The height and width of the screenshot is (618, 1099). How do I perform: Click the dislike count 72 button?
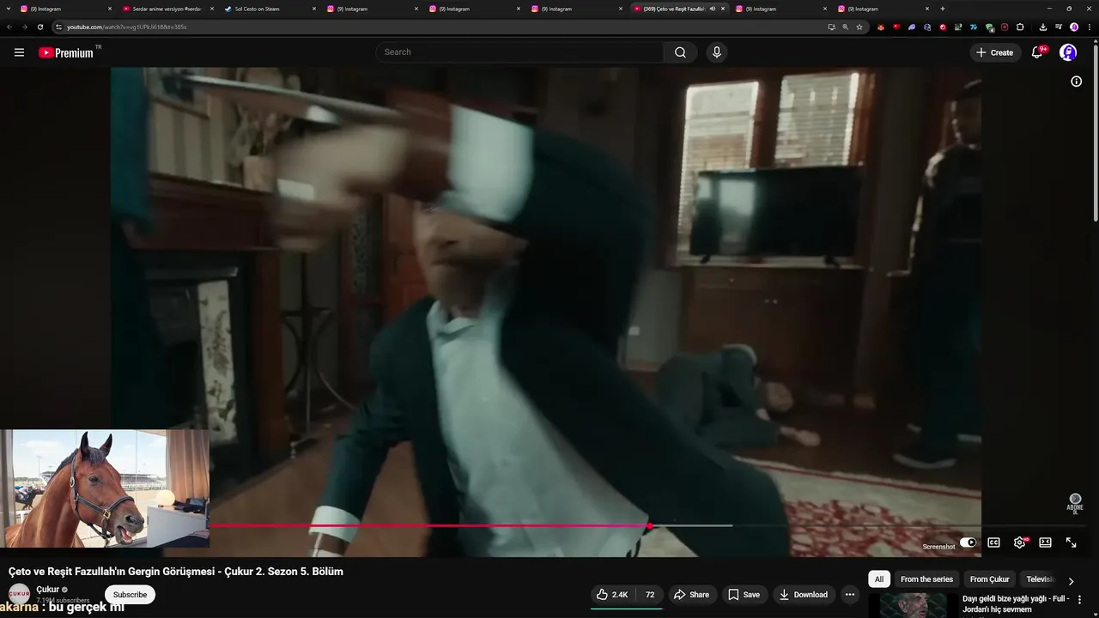(x=650, y=594)
